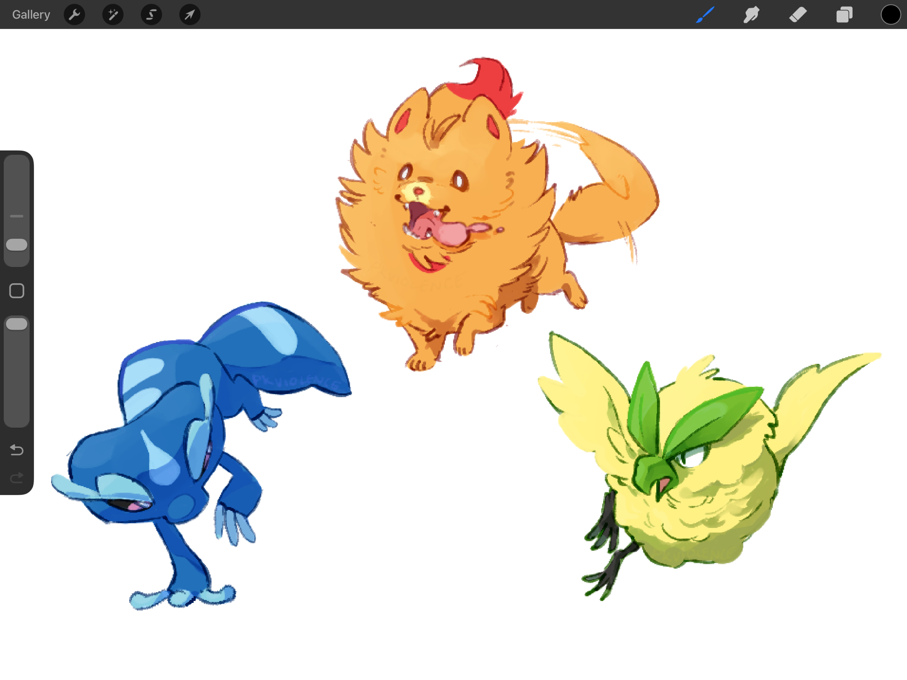The width and height of the screenshot is (907, 680).
Task: Tap the redo arrow
Action: 17,478
